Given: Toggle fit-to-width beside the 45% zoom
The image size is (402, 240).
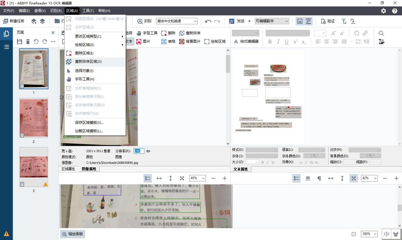Looking at the screenshot, I should click(159, 179).
